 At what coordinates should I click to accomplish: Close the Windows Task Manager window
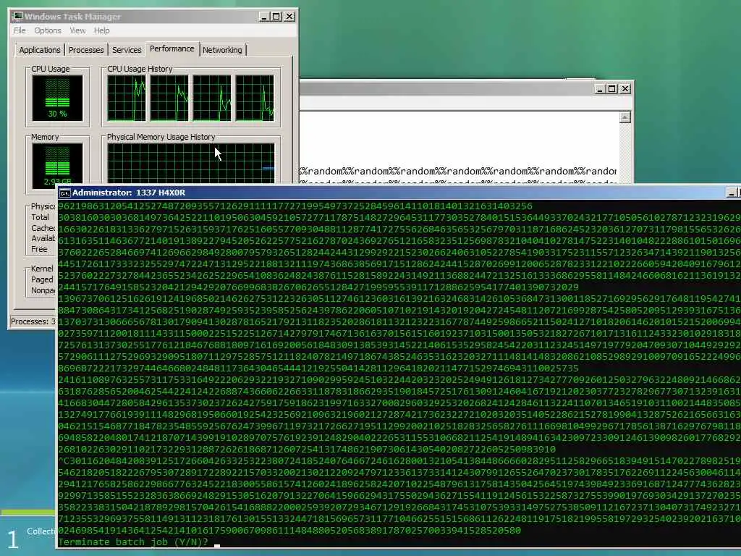click(x=289, y=17)
